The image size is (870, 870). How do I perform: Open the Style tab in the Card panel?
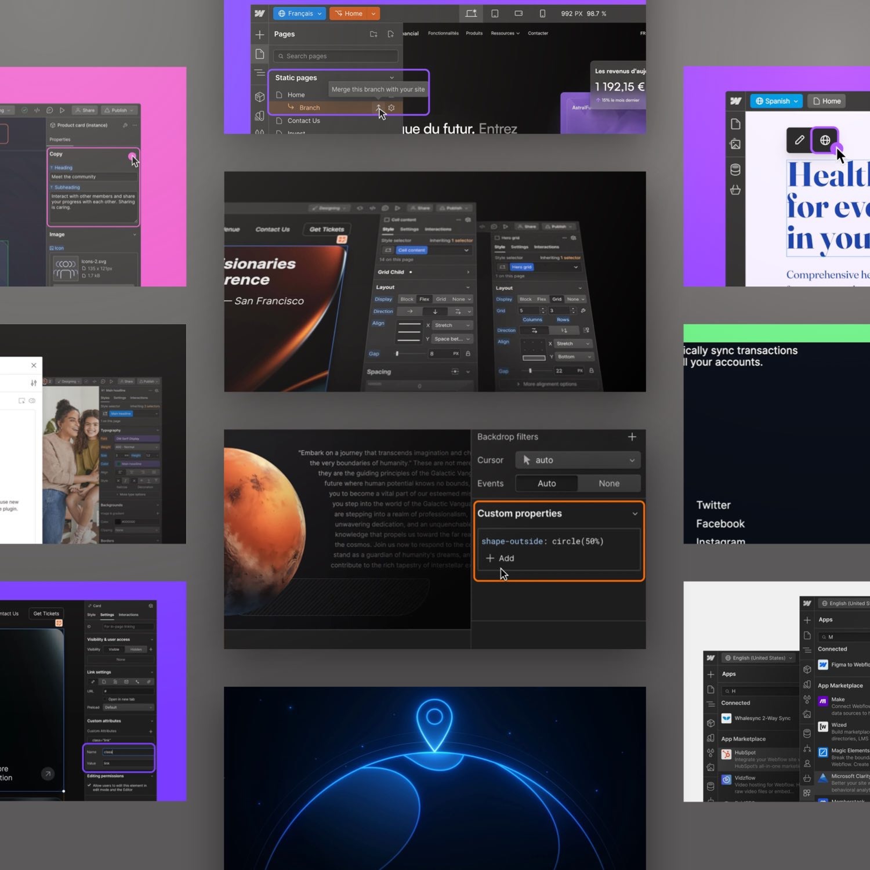(x=91, y=615)
